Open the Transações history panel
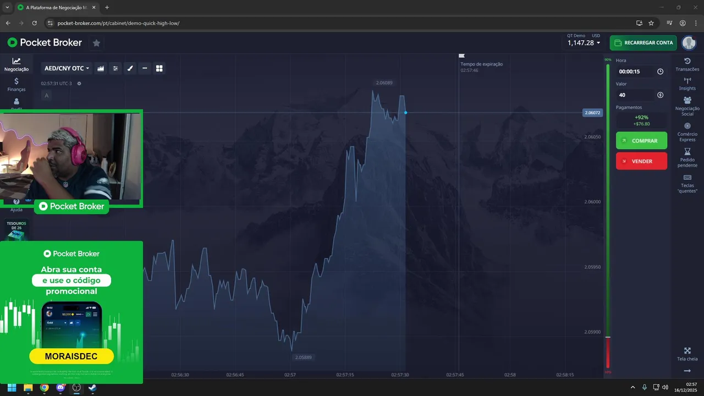 (x=687, y=65)
